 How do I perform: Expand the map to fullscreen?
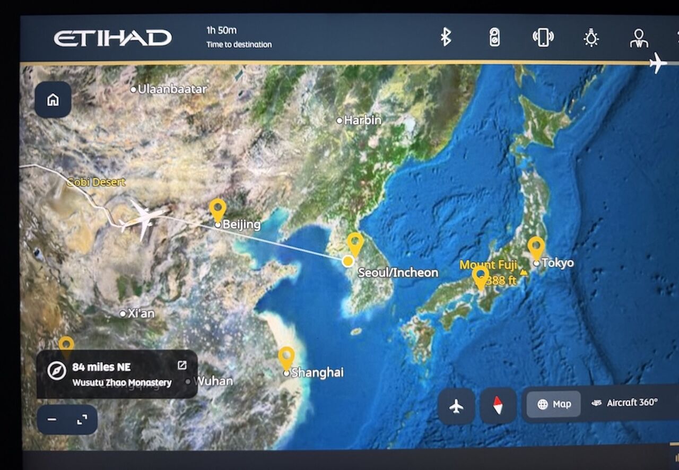[82, 420]
